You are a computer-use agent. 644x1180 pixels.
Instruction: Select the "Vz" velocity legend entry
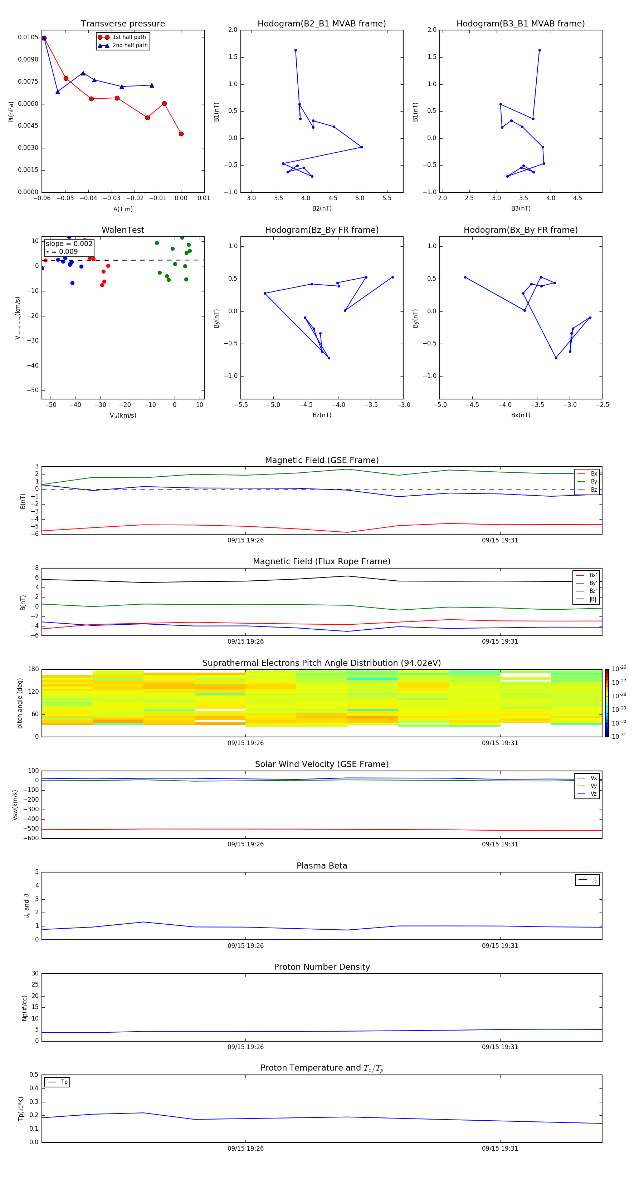587,794
